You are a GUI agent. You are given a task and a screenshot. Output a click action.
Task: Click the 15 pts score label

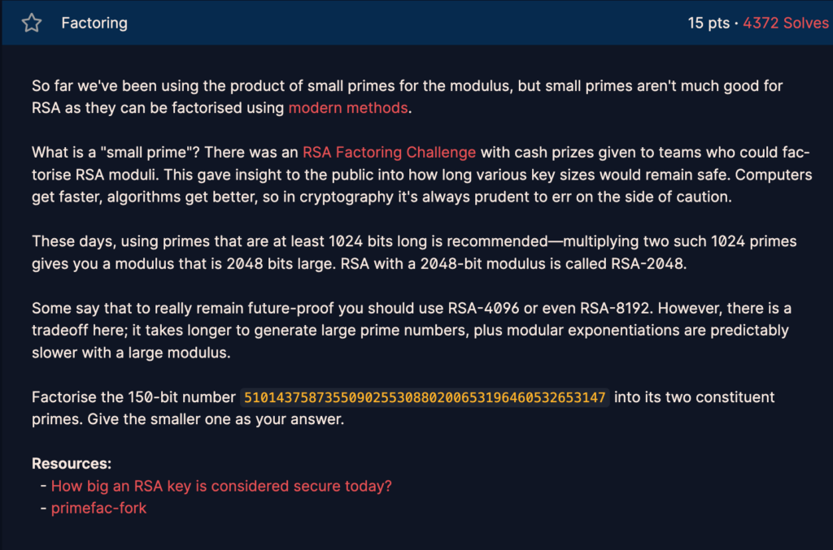(709, 23)
